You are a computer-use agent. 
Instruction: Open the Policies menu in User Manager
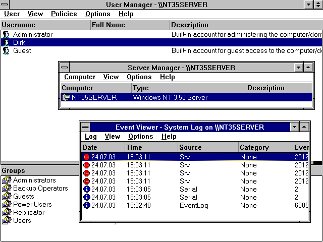point(64,14)
